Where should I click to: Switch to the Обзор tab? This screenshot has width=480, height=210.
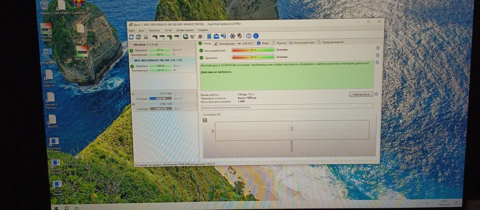[205, 44]
